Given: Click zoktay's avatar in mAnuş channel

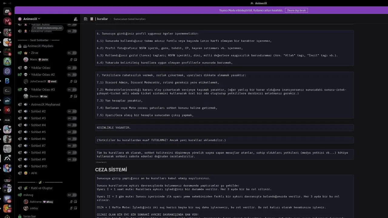Looking at the screenshot, I should pyautogui.click(x=26, y=208).
